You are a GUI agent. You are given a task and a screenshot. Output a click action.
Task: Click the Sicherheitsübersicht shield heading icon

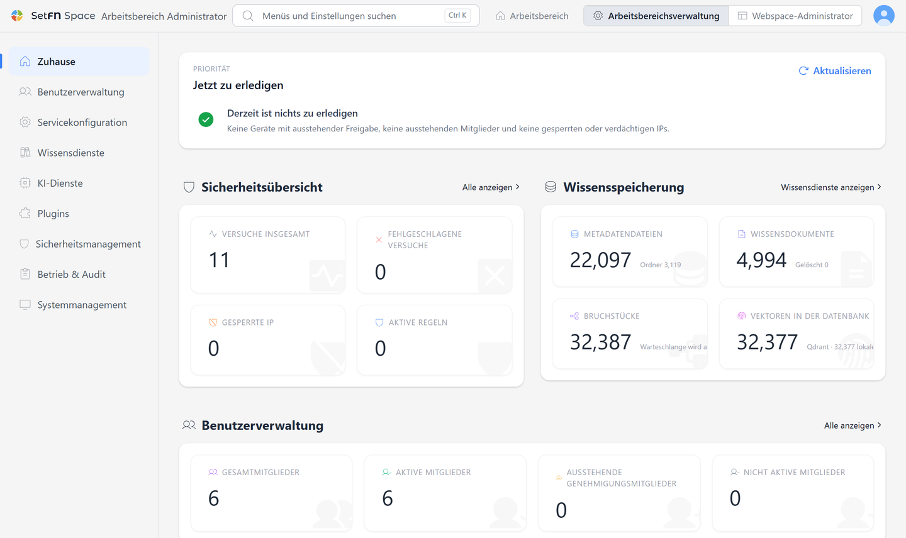189,187
